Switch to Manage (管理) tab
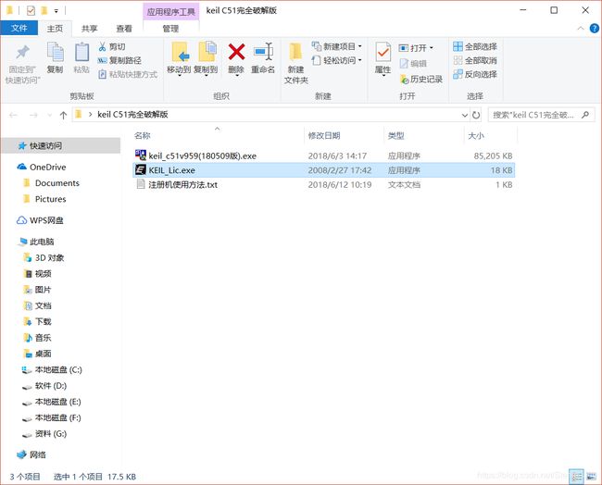The width and height of the screenshot is (602, 485). [x=170, y=29]
